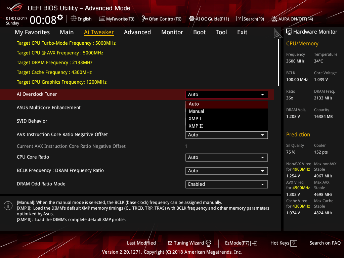The image size is (344, 258).
Task: Click Last Modified button
Action: tap(141, 243)
